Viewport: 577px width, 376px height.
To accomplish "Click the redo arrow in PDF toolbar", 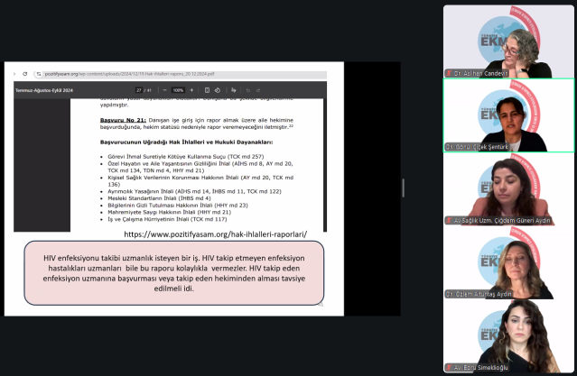I will pos(259,90).
